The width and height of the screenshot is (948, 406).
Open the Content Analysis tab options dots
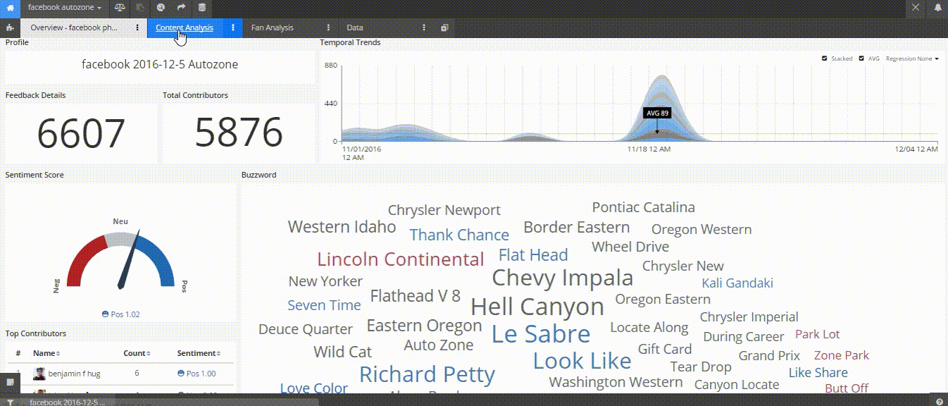click(x=232, y=28)
